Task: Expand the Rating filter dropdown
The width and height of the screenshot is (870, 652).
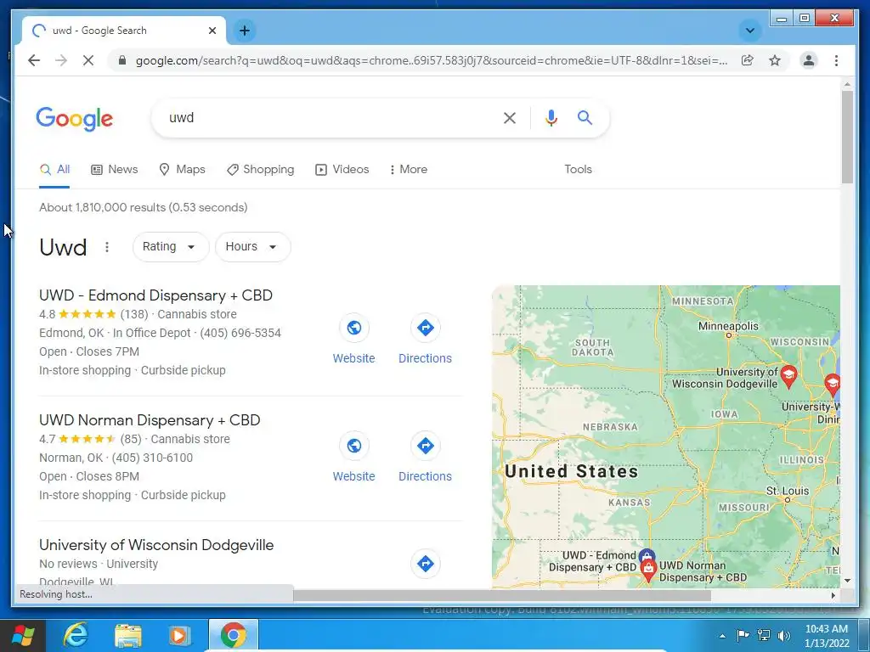Action: coord(170,247)
